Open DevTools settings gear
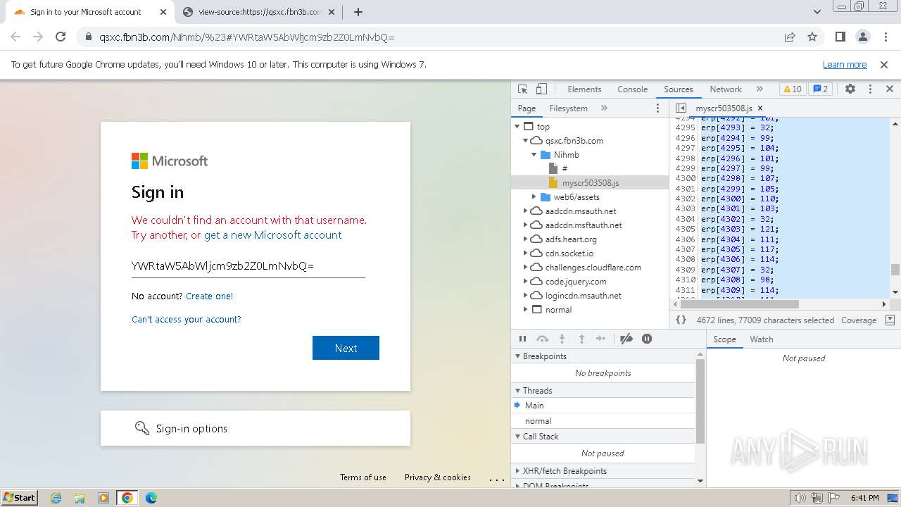The width and height of the screenshot is (901, 507). (850, 89)
